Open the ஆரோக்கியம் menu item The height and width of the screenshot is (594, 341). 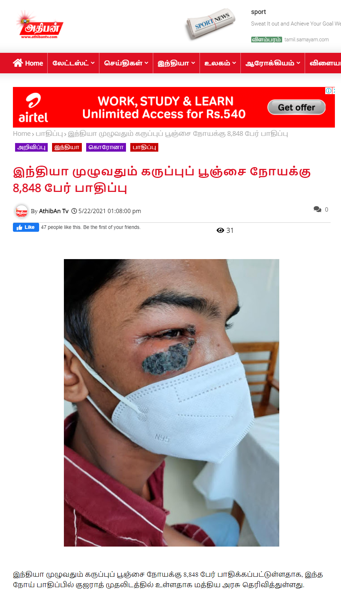click(272, 63)
